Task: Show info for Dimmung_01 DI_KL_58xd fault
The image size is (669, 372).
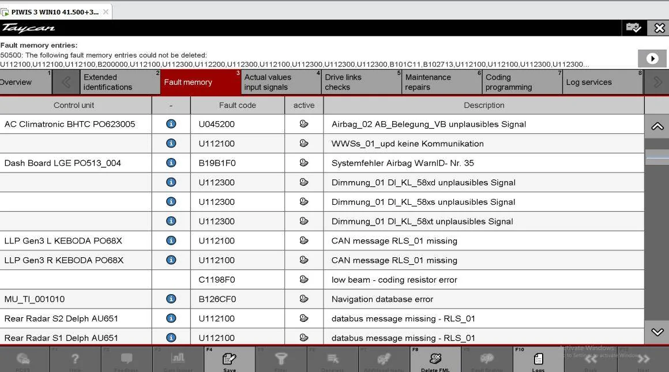Action: coord(171,182)
